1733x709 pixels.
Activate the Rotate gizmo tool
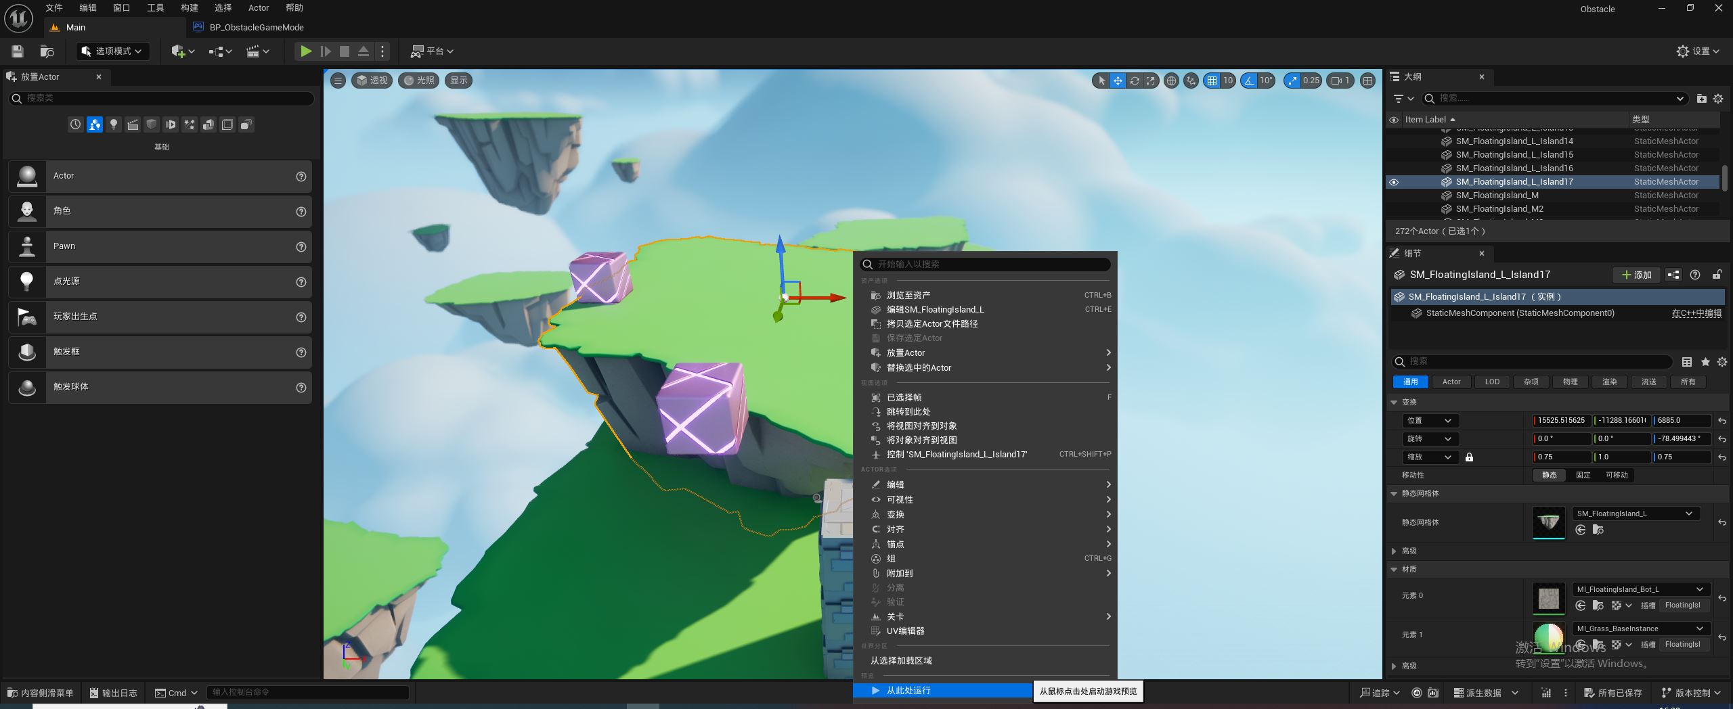pyautogui.click(x=1135, y=81)
